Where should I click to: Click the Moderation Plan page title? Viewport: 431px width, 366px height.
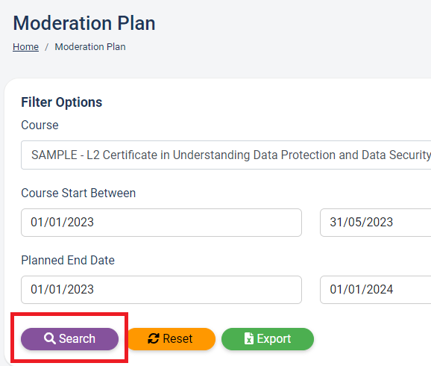[84, 23]
